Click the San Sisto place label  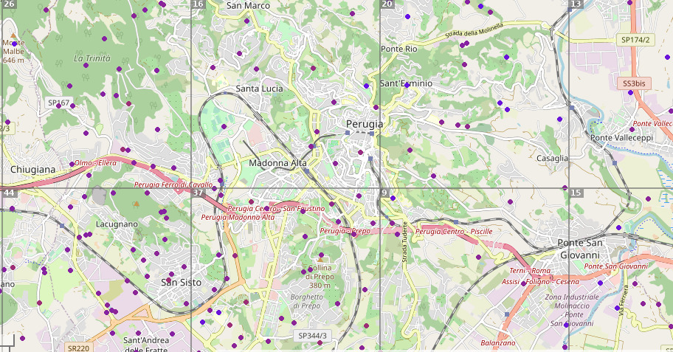pyautogui.click(x=181, y=282)
